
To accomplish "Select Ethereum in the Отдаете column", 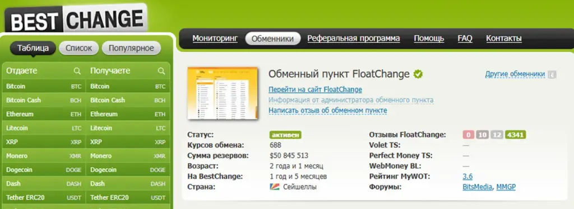I will (x=44, y=114).
